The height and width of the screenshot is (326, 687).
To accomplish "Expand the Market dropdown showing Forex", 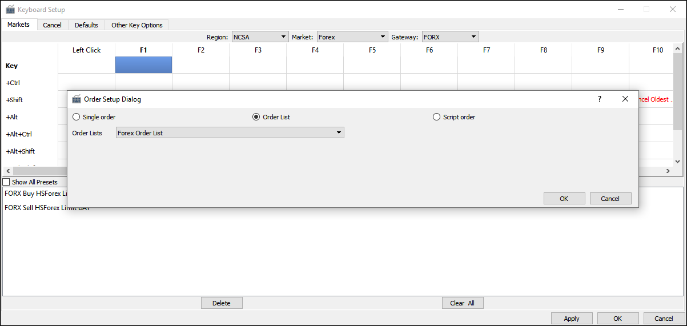I will [x=352, y=37].
